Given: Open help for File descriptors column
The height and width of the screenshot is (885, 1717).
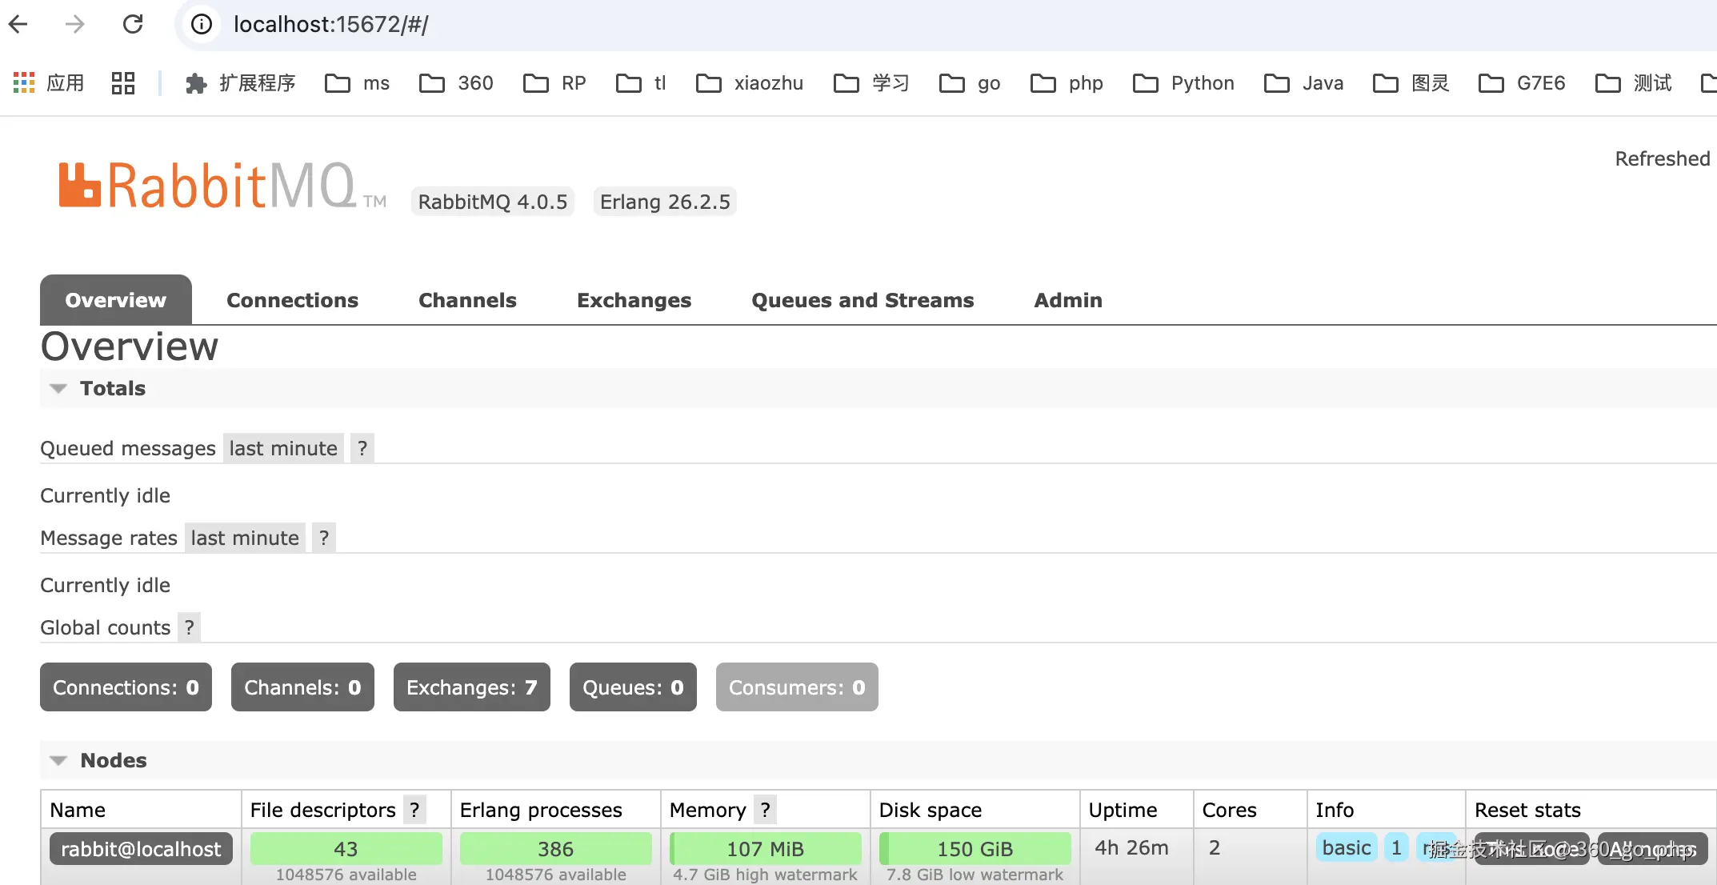Looking at the screenshot, I should point(414,810).
